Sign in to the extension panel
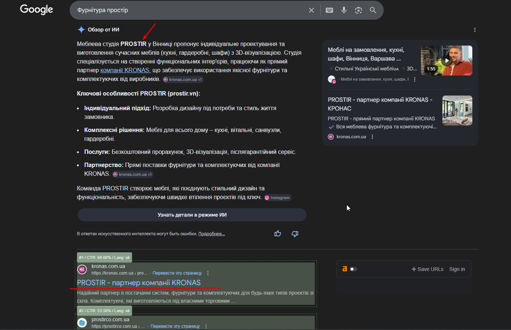The height and width of the screenshot is (330, 511). click(x=457, y=269)
